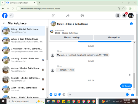The height and width of the screenshot is (104, 138).
Task: Open the Chrome three-dot menu
Action: tap(135, 9)
